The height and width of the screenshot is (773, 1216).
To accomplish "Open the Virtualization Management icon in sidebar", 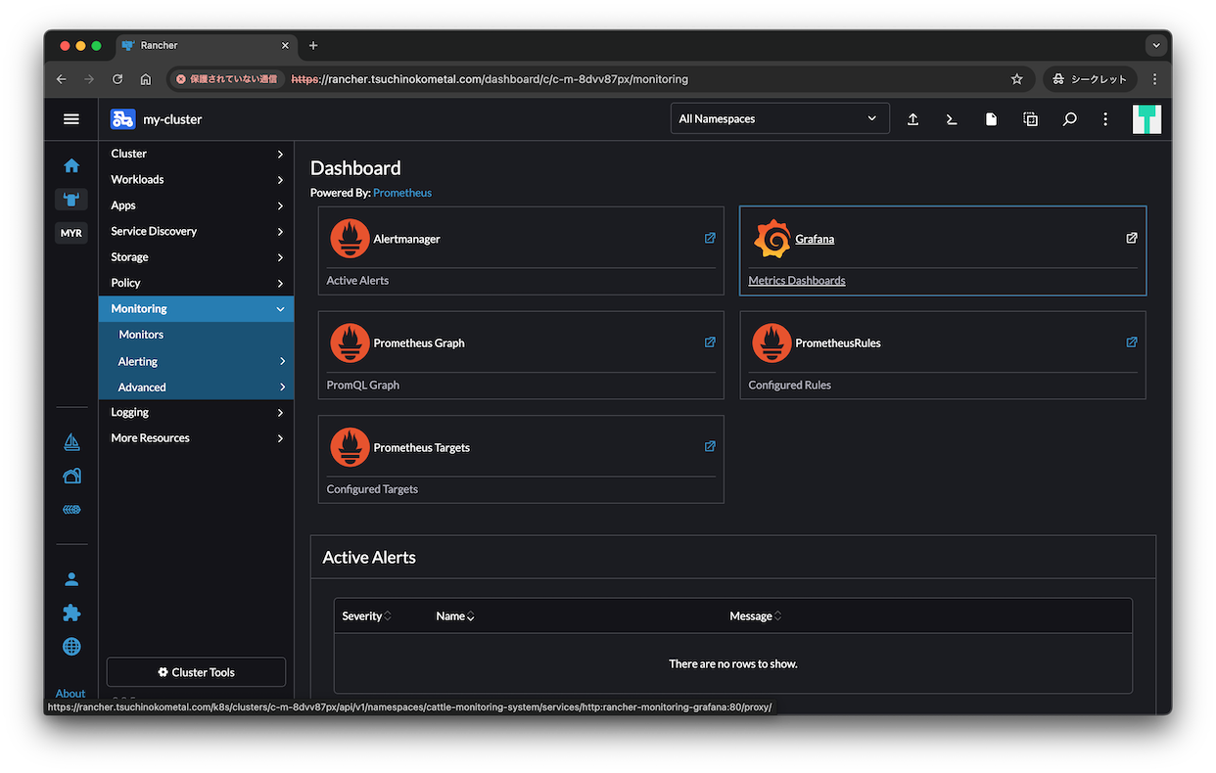I will pos(71,510).
